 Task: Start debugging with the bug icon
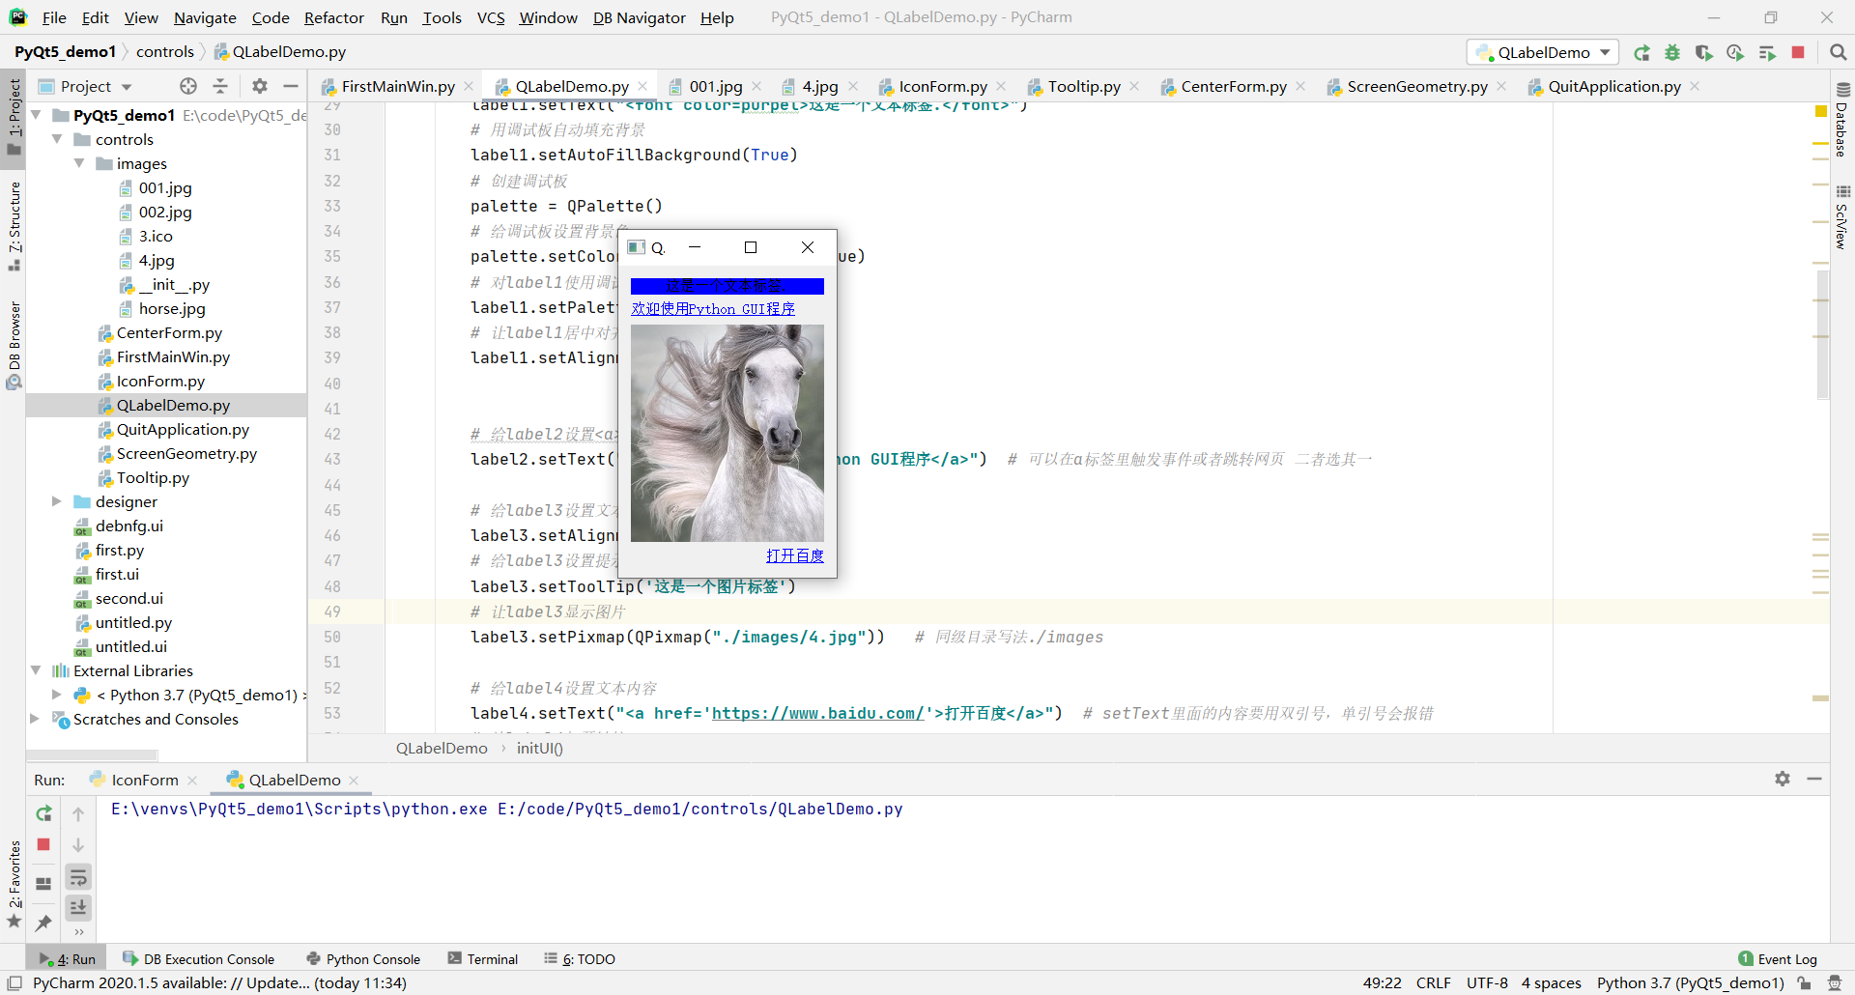click(x=1672, y=52)
